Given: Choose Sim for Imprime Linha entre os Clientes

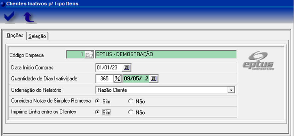Looking at the screenshot, I should [97, 112].
